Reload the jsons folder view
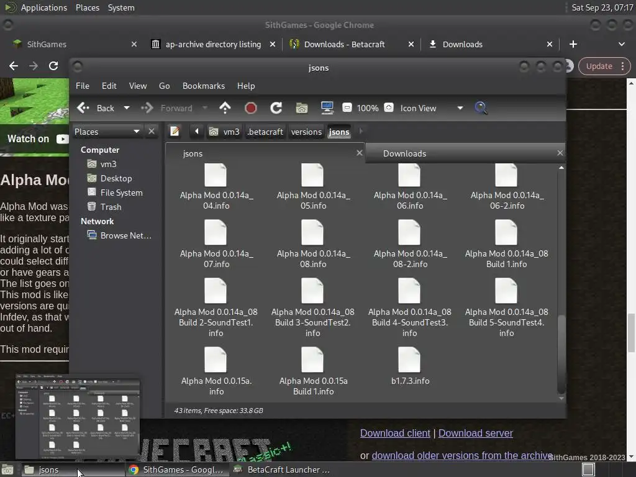The image size is (636, 477). (x=276, y=108)
